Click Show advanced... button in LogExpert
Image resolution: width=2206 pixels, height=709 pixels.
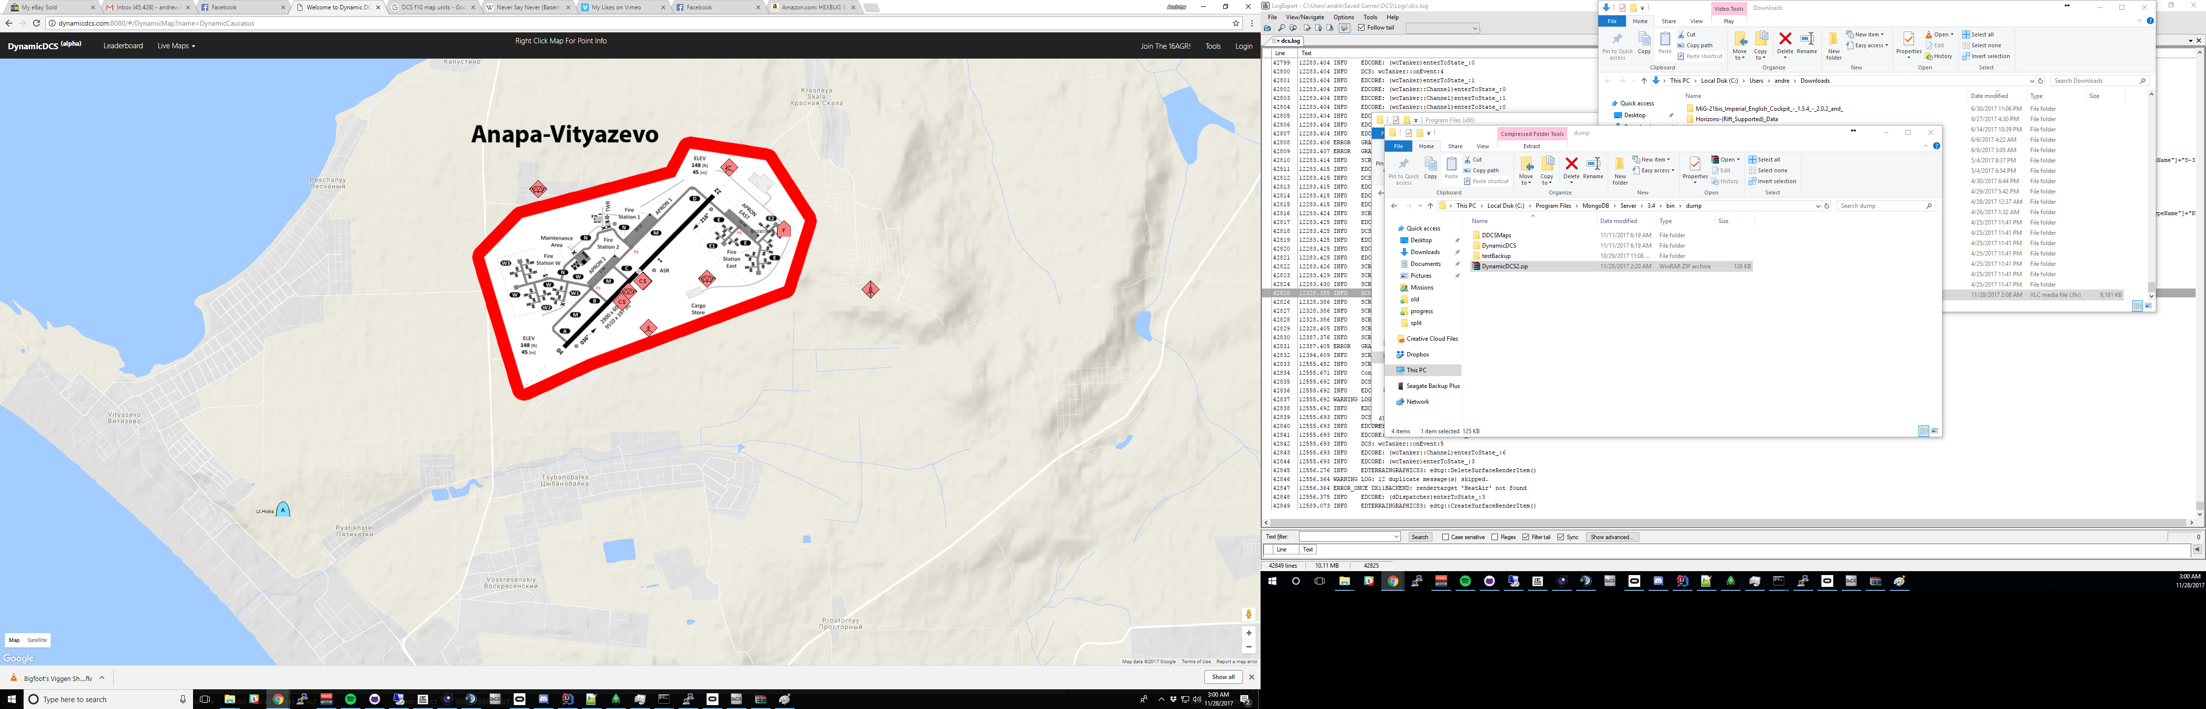tap(1612, 537)
